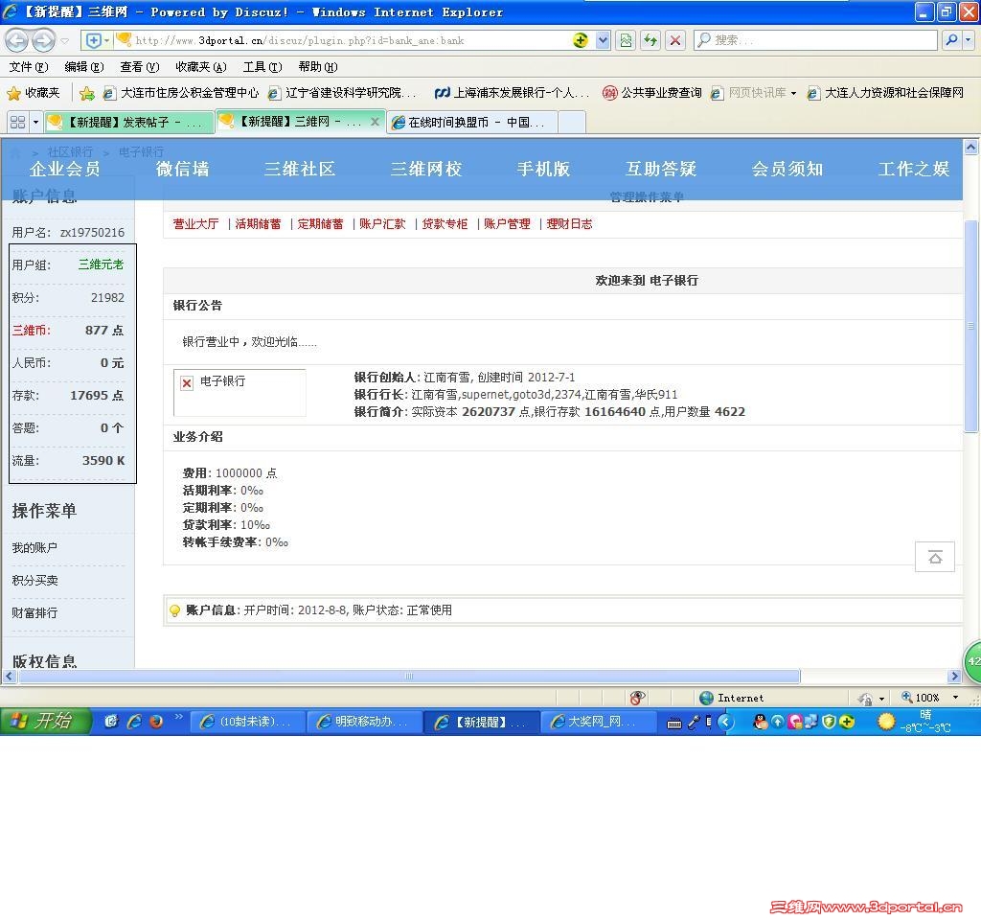
Task: Click the back-to-top arrow button
Action: [x=935, y=557]
